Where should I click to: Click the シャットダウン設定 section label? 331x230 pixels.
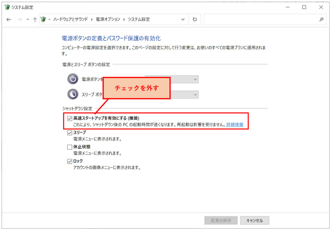[77, 109]
